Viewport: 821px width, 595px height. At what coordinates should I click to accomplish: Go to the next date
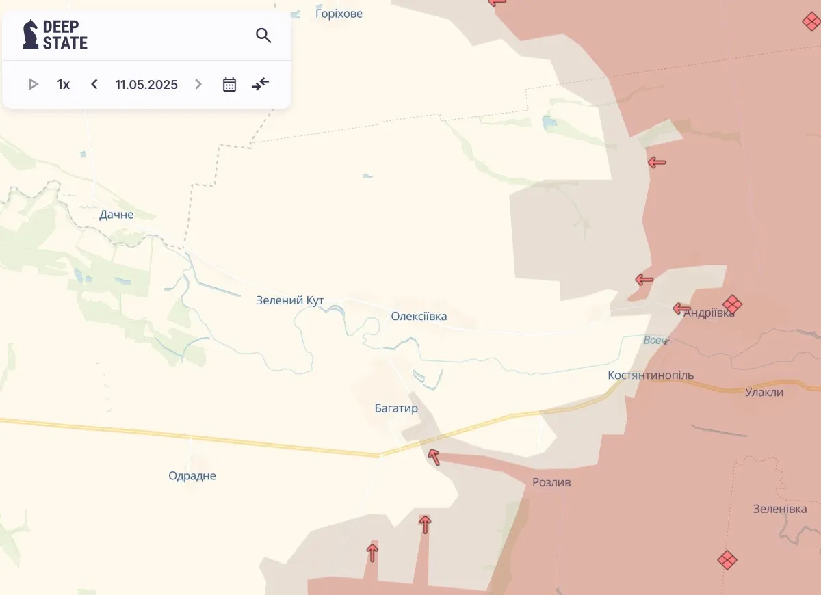[198, 85]
